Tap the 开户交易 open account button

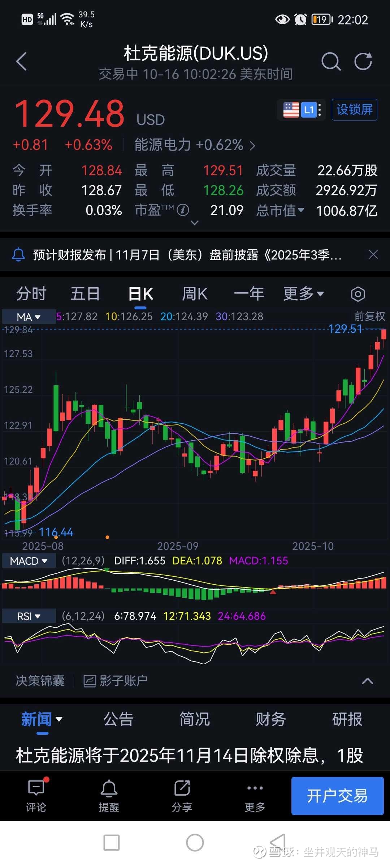click(337, 796)
